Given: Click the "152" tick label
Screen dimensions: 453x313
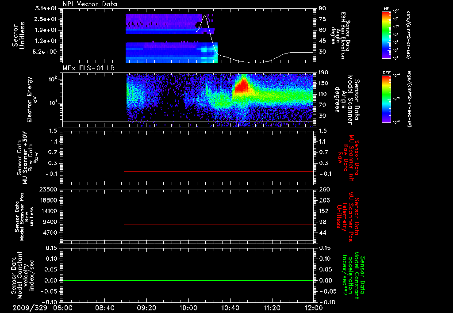Looking at the screenshot, I should [324, 211].
